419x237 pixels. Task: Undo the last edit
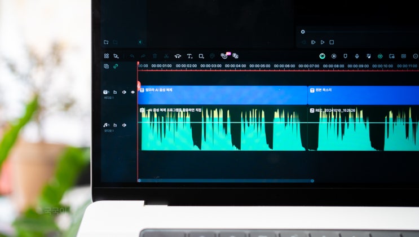tap(132, 56)
